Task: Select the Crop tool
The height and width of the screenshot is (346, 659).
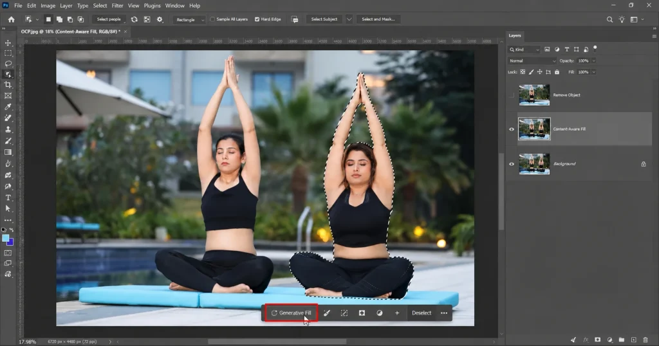Action: point(8,85)
